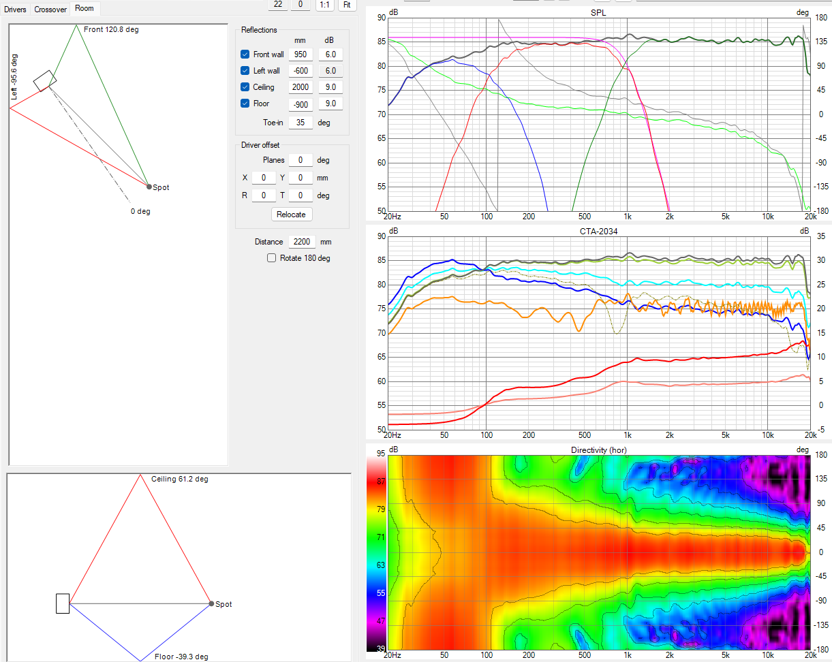Click the Left wall mm field -600

click(301, 71)
